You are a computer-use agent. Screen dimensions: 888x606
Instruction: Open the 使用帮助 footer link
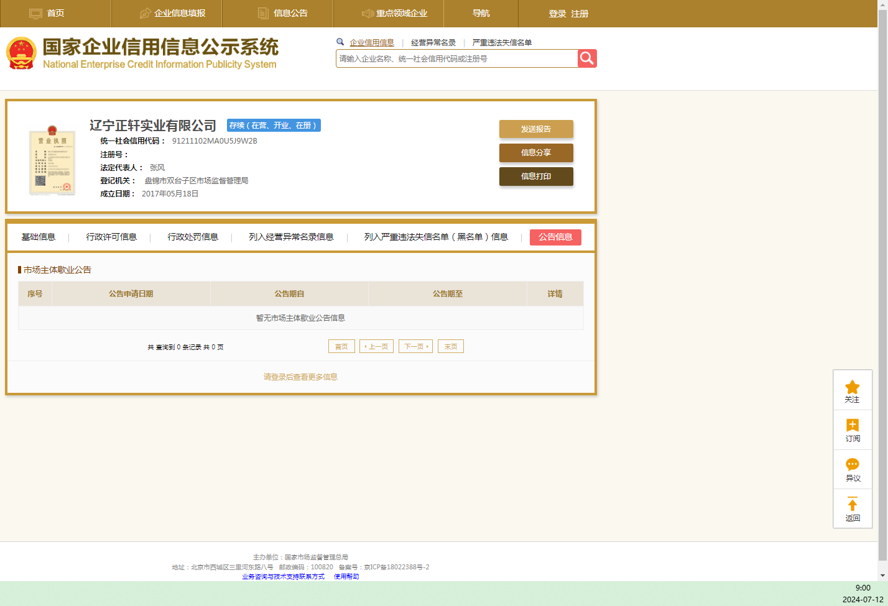coord(346,576)
